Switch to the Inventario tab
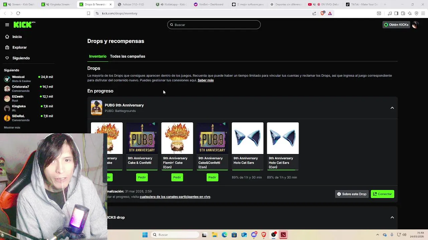Image resolution: width=428 pixels, height=240 pixels. coord(98,56)
